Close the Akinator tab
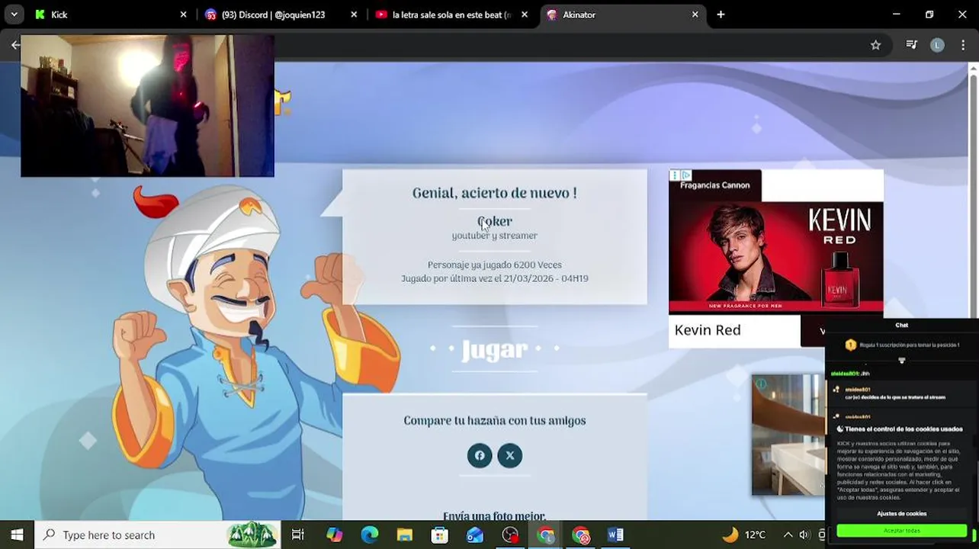The height and width of the screenshot is (549, 979). (695, 14)
